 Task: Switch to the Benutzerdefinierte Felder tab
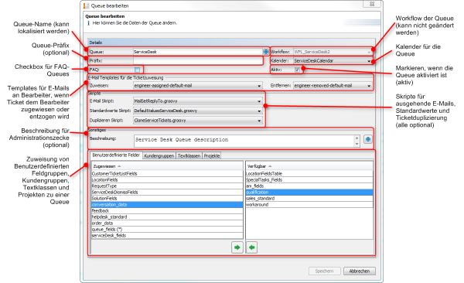(x=116, y=155)
